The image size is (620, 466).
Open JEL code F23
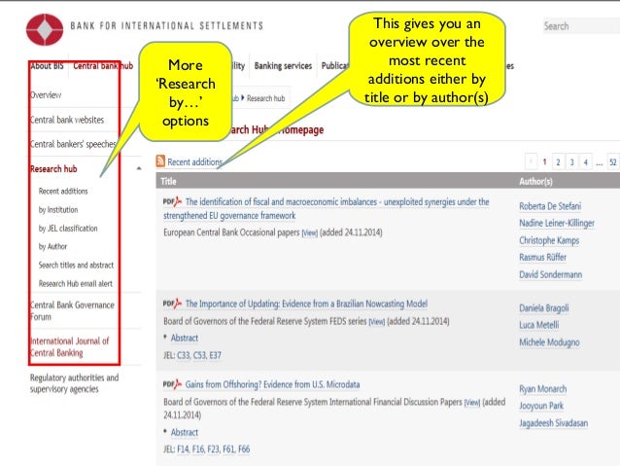pos(214,449)
